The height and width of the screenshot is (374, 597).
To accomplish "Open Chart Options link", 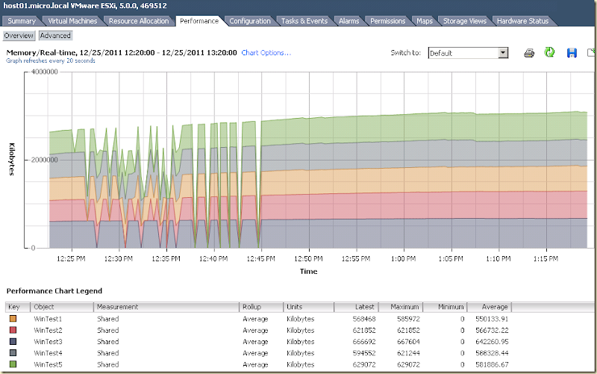I will pos(266,52).
